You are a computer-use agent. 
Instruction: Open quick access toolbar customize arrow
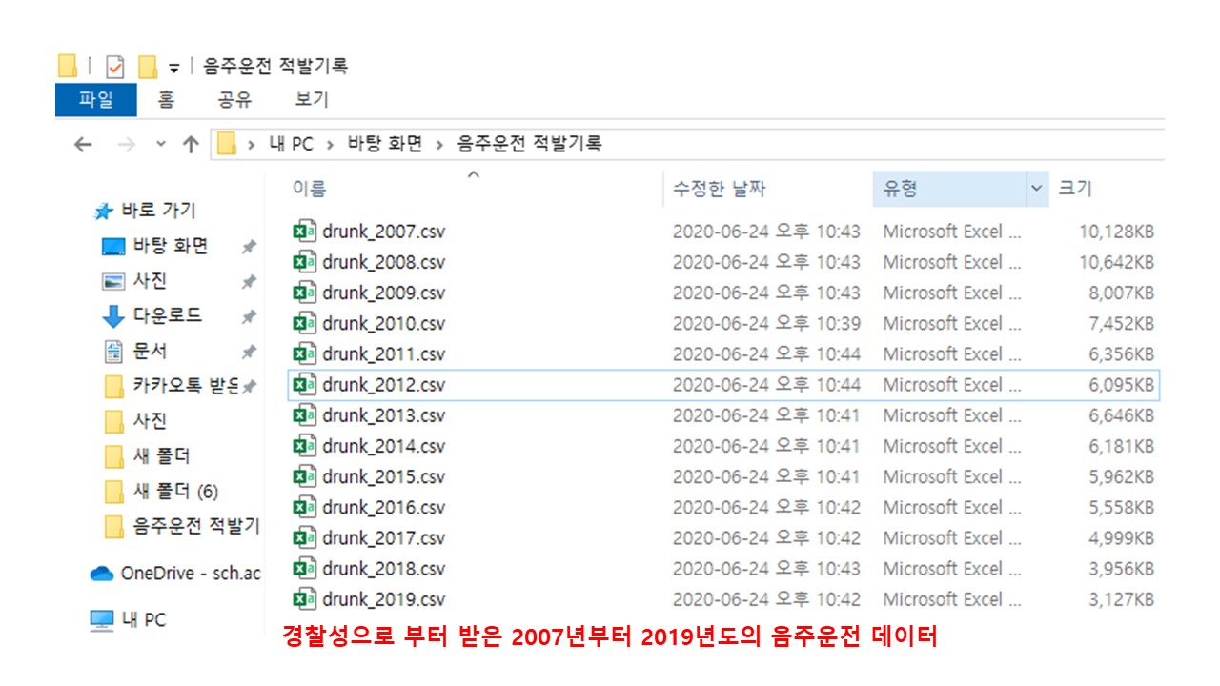pos(173,68)
